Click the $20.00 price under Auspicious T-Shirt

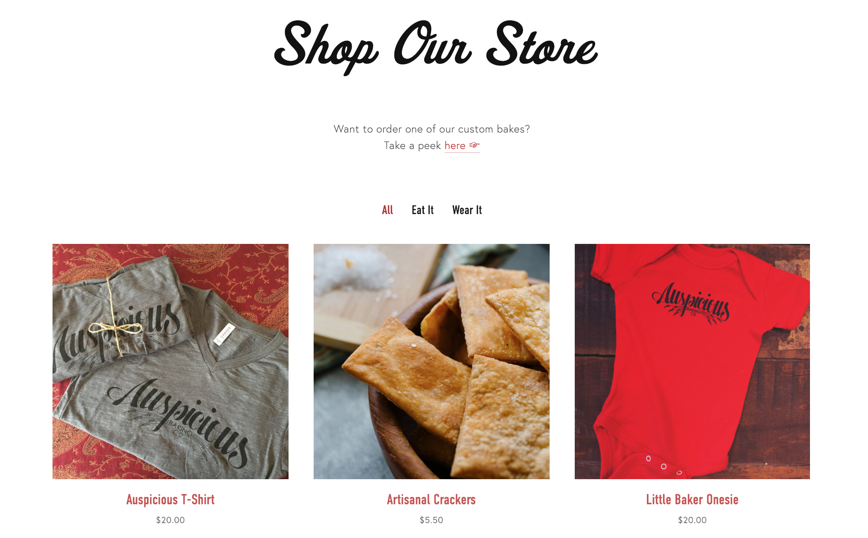coord(171,520)
